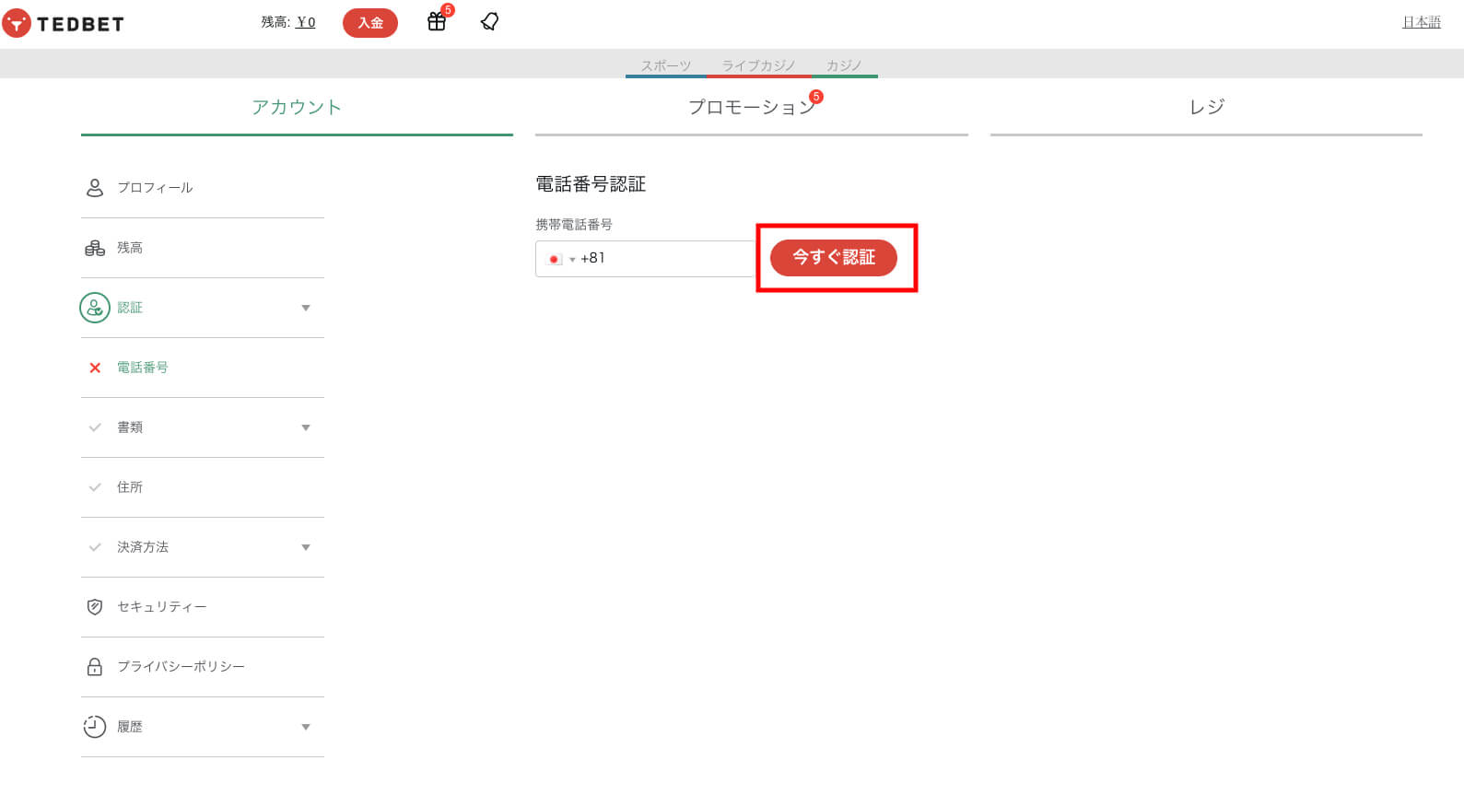Viewport: 1464px width, 807px height.
Task: Click the 電話番号認証 heading
Action: [x=591, y=184]
